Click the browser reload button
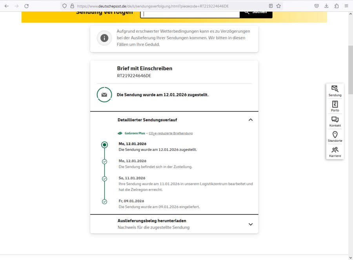This screenshot has width=353, height=260. click(x=26, y=6)
